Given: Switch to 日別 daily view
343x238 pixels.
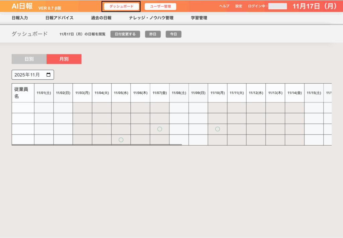Looking at the screenshot, I should coord(29,59).
